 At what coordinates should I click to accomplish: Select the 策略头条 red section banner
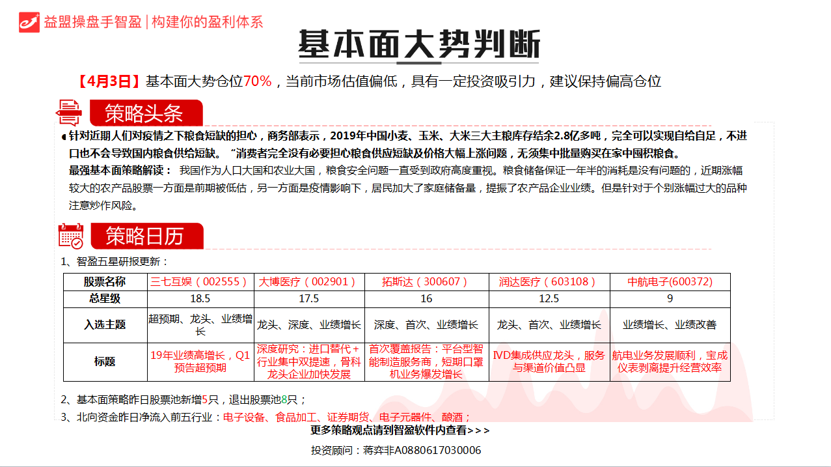(145, 113)
